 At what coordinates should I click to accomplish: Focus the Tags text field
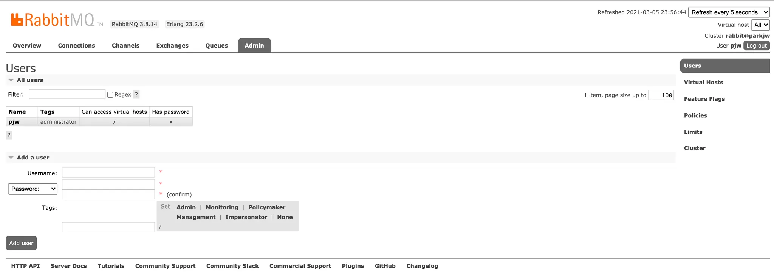click(108, 227)
